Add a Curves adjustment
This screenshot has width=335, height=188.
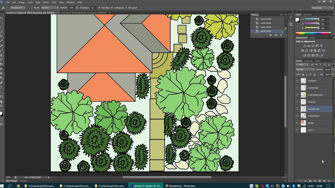point(313,46)
